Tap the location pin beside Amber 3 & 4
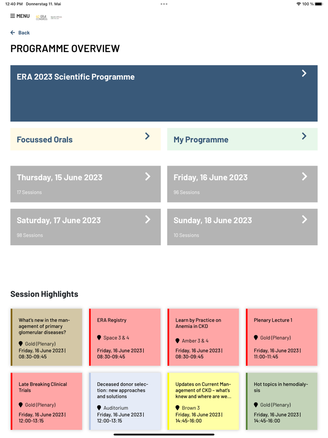The width and height of the screenshot is (328, 438). (178, 341)
